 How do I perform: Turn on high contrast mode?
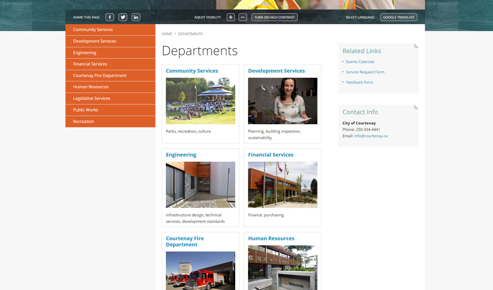274,17
